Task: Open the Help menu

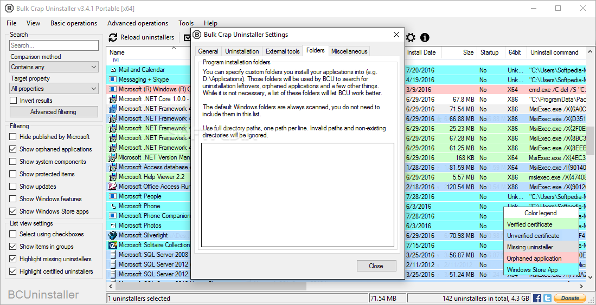Action: point(210,23)
